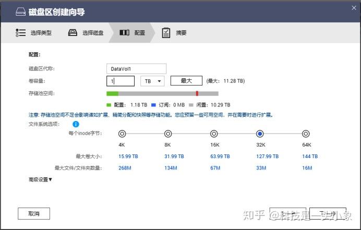Image resolution: width=361 pixels, height=230 pixels.
Task: Click the blue storage pool warning note
Action: (151, 115)
